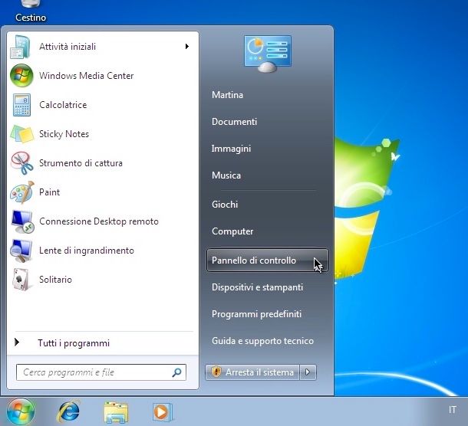Click the Windows Media Center label
Screen dimensions: 468x426
86,76
